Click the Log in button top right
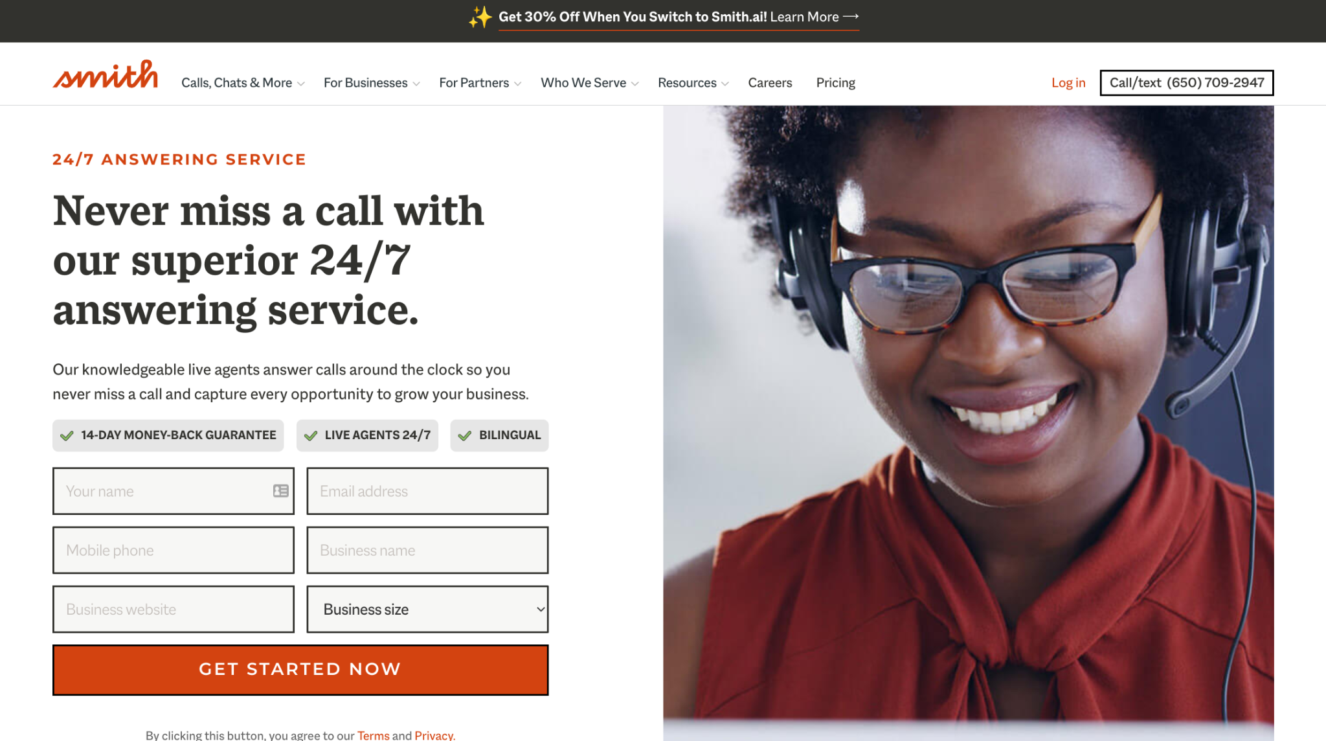 point(1068,82)
